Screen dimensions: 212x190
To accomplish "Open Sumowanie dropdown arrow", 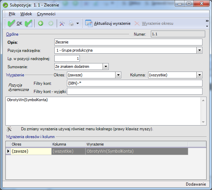I will click(x=106, y=66).
